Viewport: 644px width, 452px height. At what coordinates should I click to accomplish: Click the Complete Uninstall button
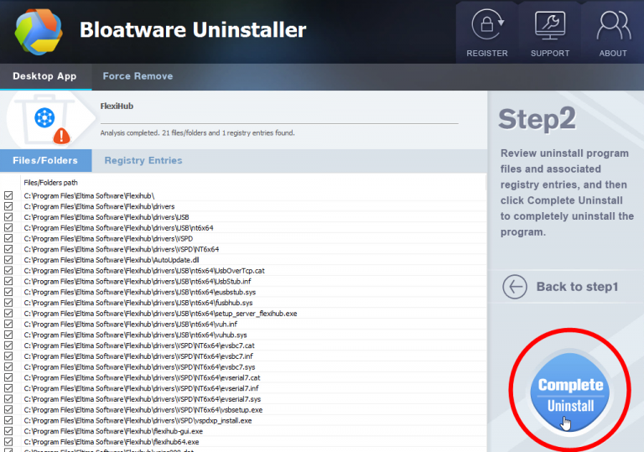[570, 393]
